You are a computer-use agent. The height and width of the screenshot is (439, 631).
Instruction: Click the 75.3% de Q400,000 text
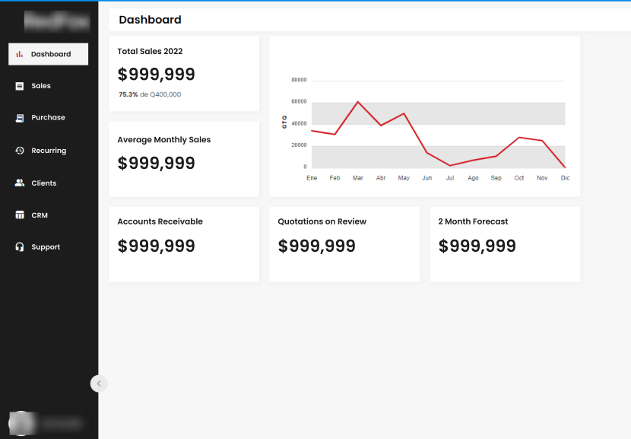150,94
